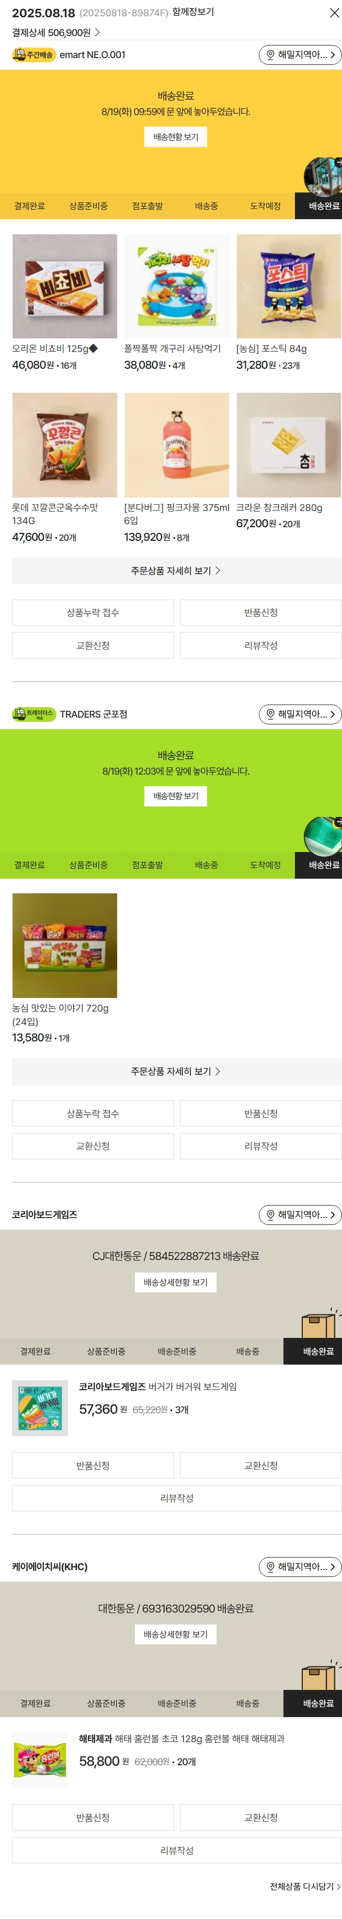Screen dimensions: 342x1919
Task: Click 배송현황 보기 in yellow emart section
Action: (x=176, y=137)
